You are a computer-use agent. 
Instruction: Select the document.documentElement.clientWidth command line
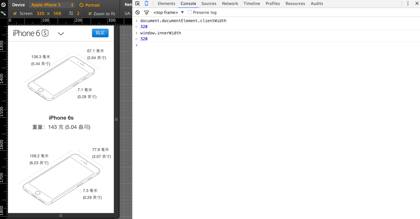(183, 21)
